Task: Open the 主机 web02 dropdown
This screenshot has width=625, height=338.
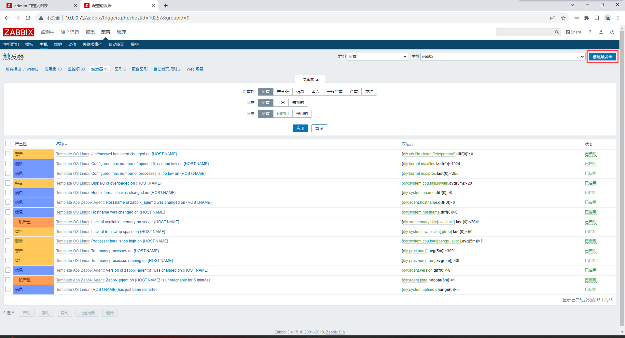Action: click(x=503, y=57)
